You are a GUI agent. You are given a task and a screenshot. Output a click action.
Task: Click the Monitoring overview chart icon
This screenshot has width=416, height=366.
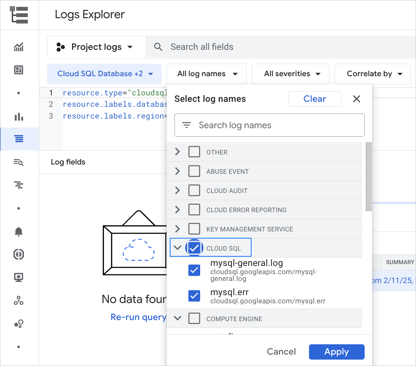19,47
